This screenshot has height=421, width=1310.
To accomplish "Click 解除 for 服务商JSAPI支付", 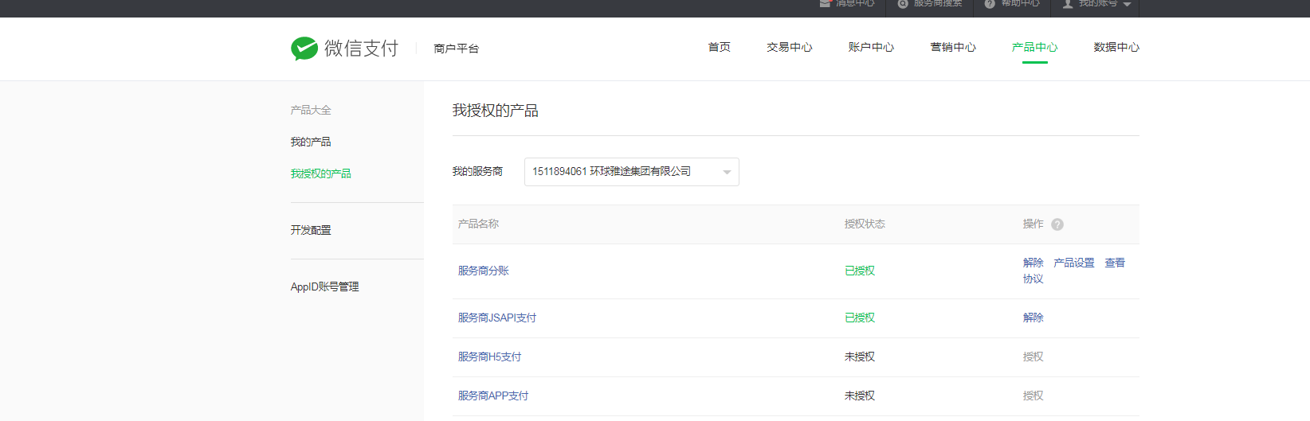I will point(1033,318).
